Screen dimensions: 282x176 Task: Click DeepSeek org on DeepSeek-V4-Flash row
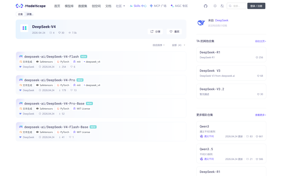(x=27, y=67)
